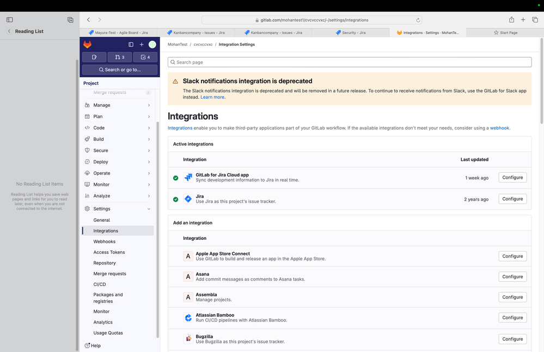The width and height of the screenshot is (544, 352).
Task: Click the Create new plus icon
Action: point(142,45)
